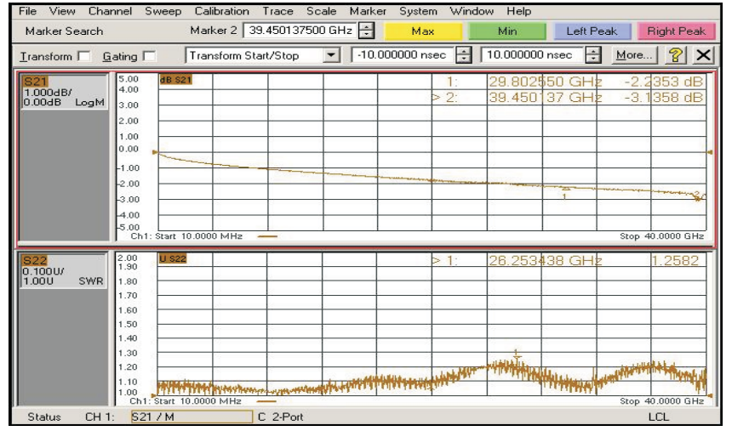
Task: Enable the Transform checkbox
Action: pyautogui.click(x=83, y=57)
